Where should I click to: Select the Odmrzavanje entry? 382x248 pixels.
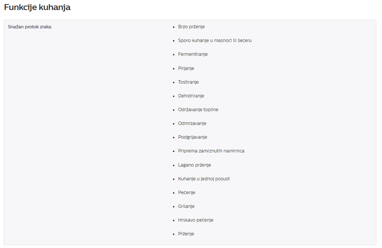pos(192,123)
